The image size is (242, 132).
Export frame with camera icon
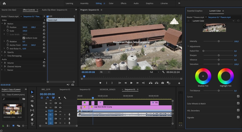point(163,83)
